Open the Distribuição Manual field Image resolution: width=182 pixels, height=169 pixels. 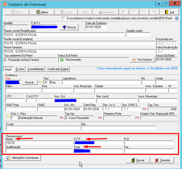[x=38, y=118]
